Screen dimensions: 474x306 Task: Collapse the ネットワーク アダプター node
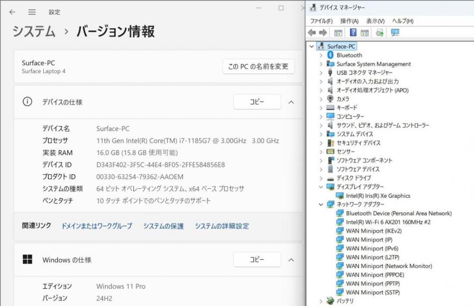click(321, 204)
